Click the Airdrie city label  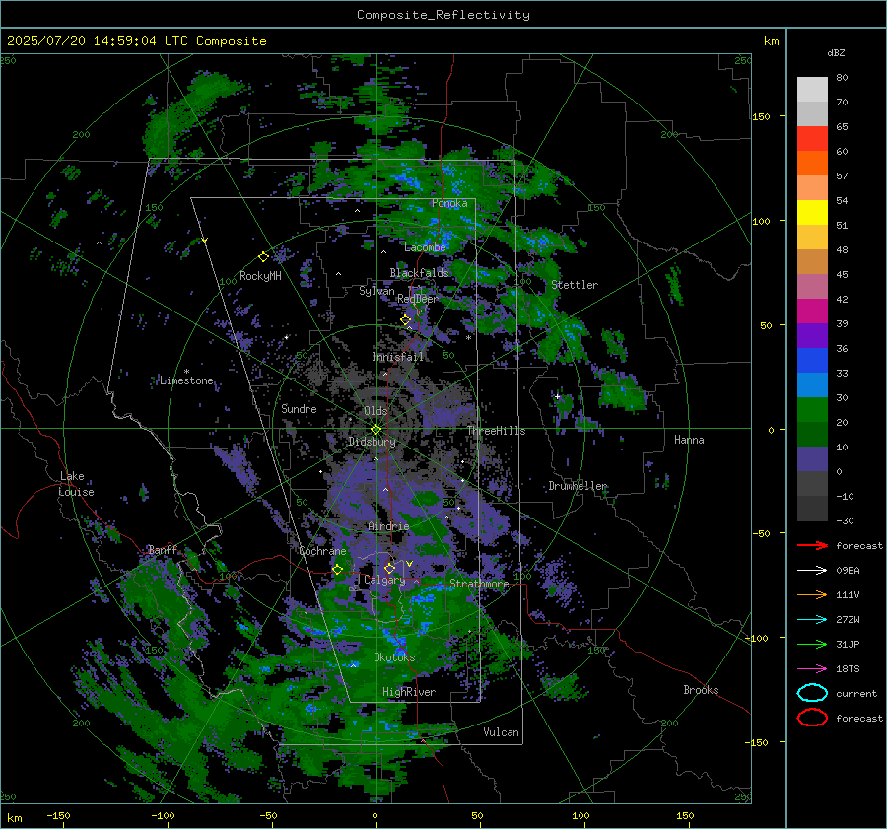388,526
